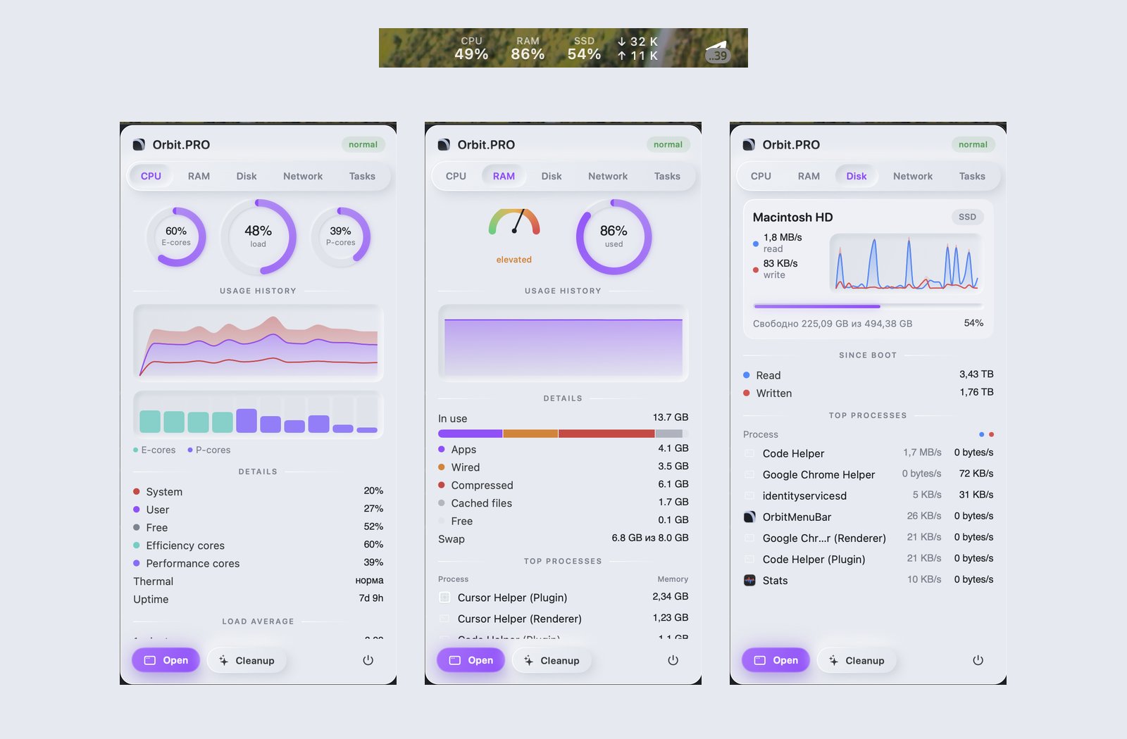Open the Disk tab in the RAM panel
Viewport: 1127px width, 739px height.
(552, 176)
